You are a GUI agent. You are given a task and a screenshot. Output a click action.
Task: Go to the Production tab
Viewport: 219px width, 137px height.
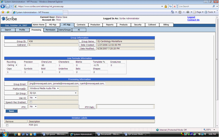tap(95, 25)
